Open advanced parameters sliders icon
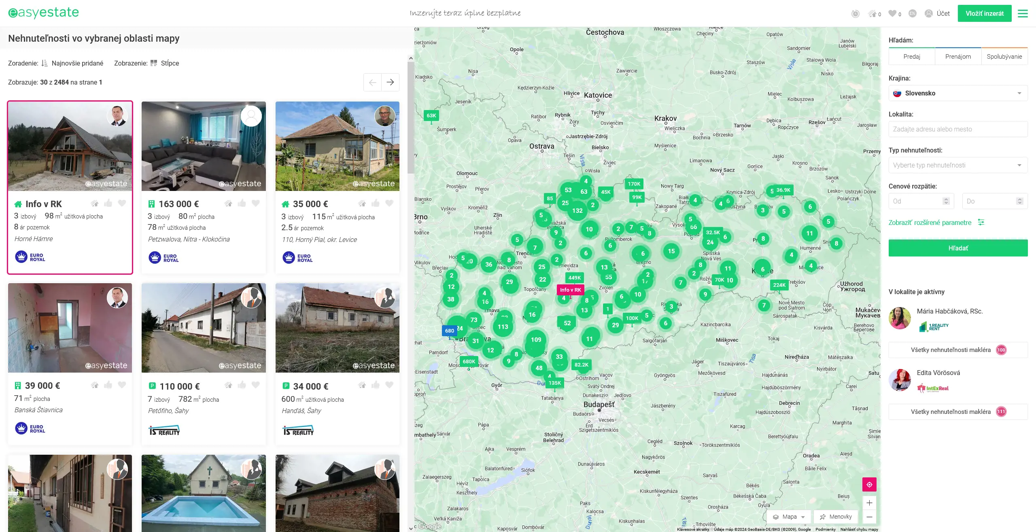The height and width of the screenshot is (532, 1036). click(x=981, y=222)
